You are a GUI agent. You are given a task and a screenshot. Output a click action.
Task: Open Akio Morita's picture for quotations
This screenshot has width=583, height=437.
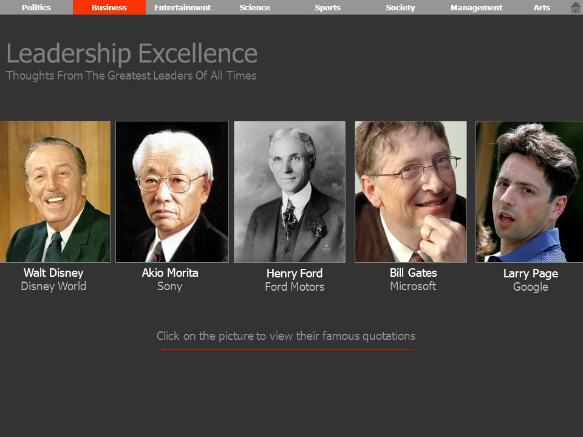click(x=172, y=192)
